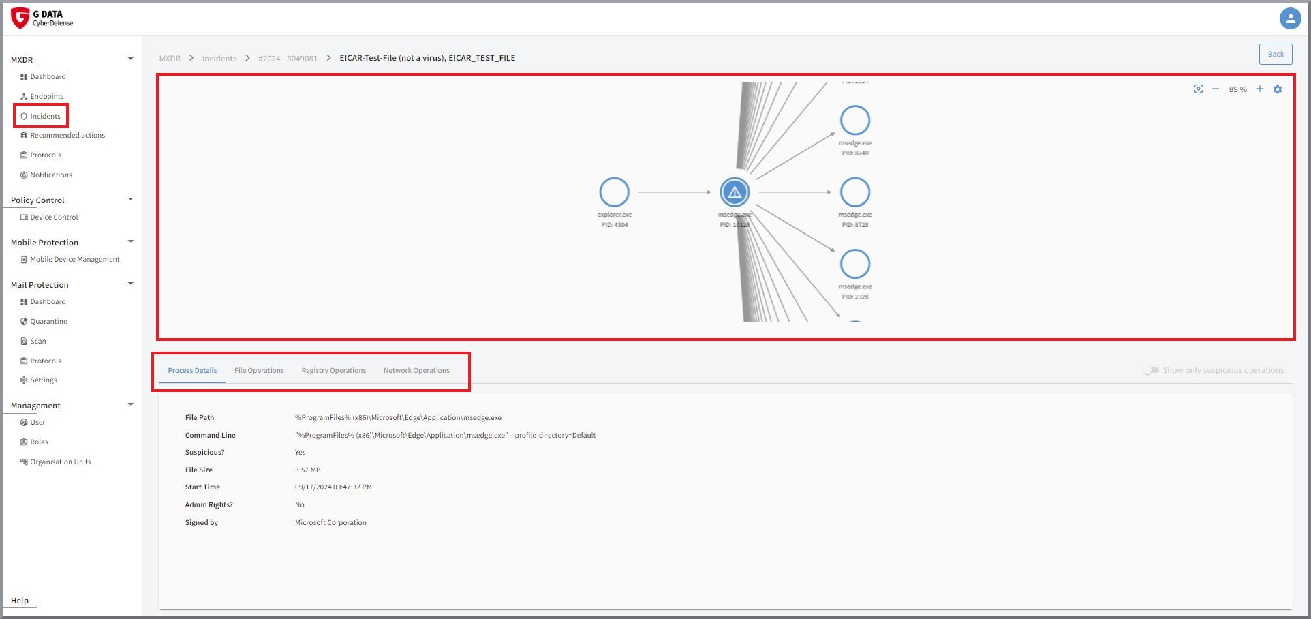Open the user profile avatar icon
Viewport: 1311px width, 619px height.
(x=1290, y=18)
